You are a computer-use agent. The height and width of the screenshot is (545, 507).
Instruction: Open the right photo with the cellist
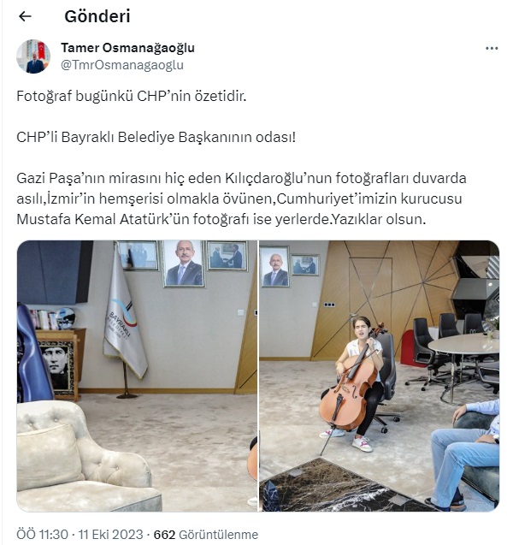click(x=380, y=376)
